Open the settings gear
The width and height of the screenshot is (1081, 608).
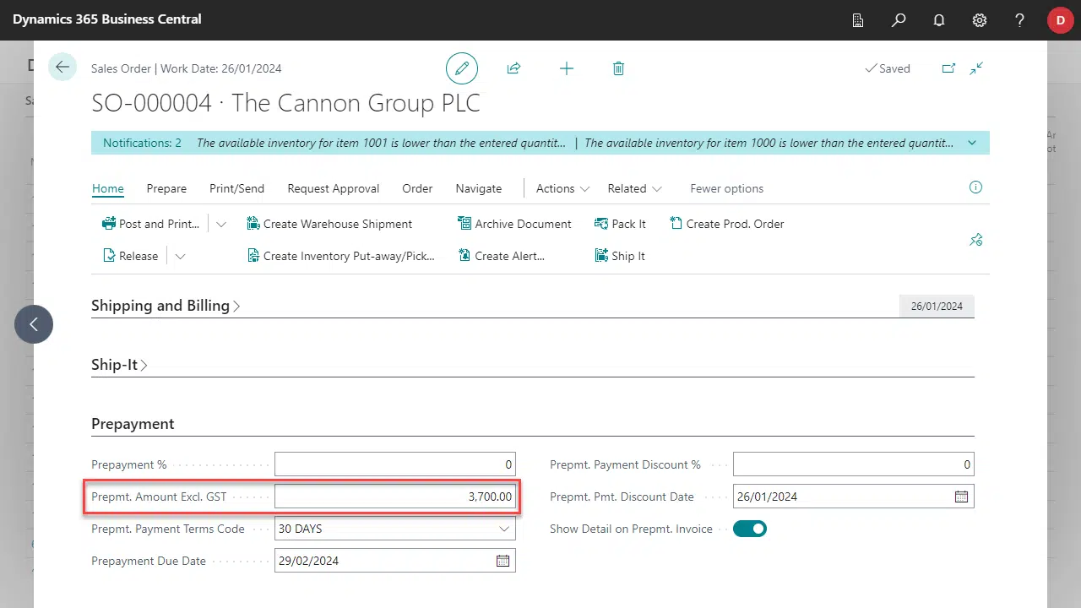coord(980,20)
